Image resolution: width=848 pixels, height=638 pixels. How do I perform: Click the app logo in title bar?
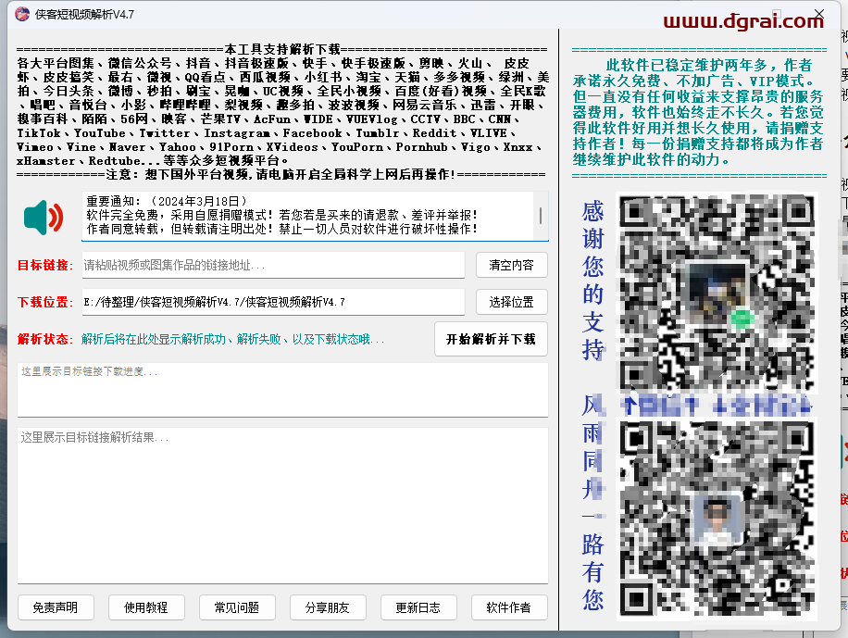click(x=20, y=14)
